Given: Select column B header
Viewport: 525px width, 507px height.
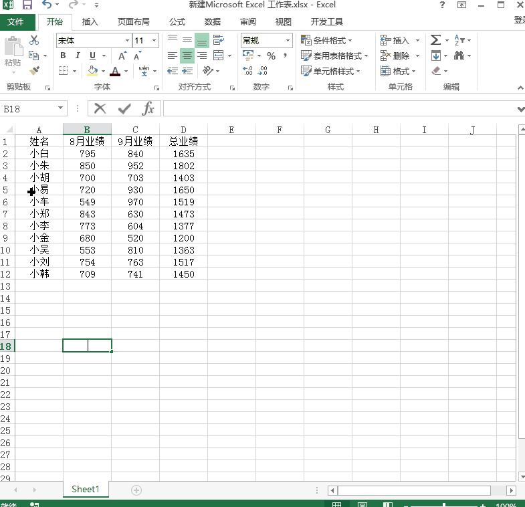Looking at the screenshot, I should click(87, 130).
